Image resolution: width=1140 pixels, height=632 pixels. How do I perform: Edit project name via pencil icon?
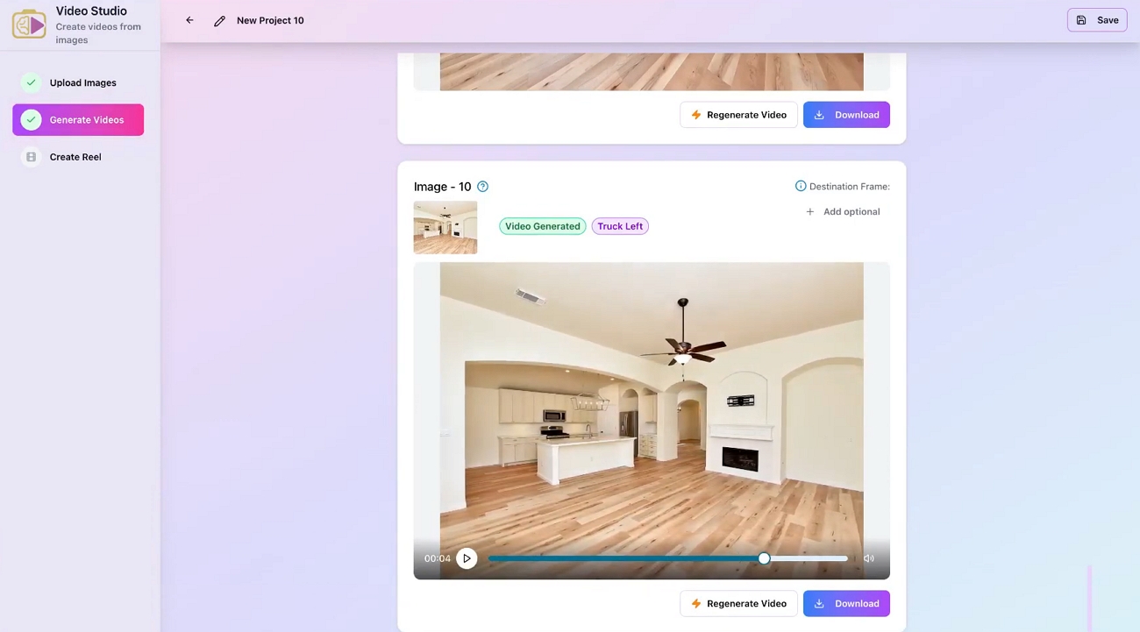click(220, 20)
